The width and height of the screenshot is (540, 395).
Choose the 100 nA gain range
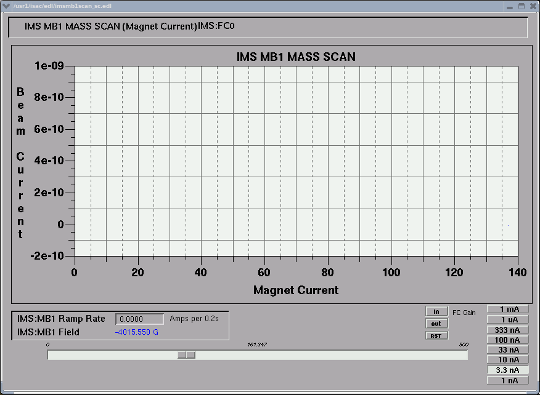[509, 340]
